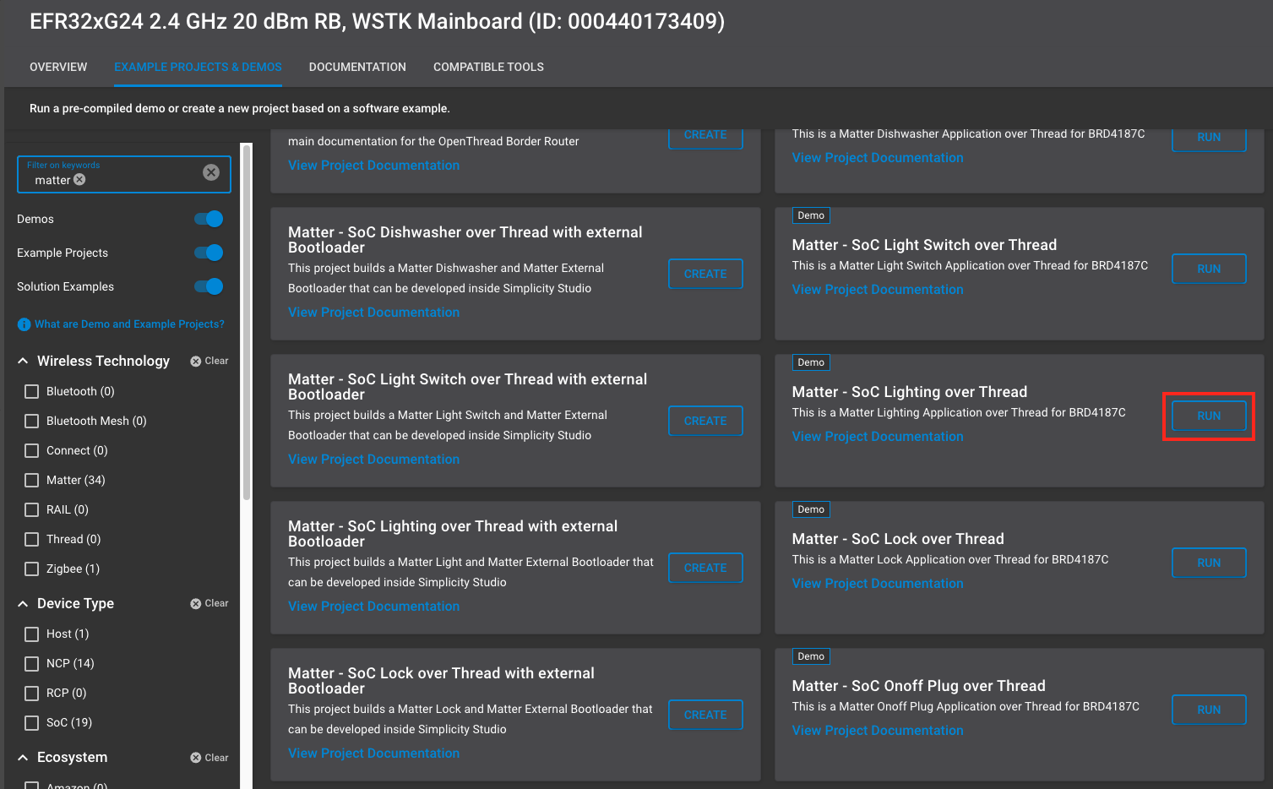
Task: Collapse the Device Type section
Action: pos(23,603)
